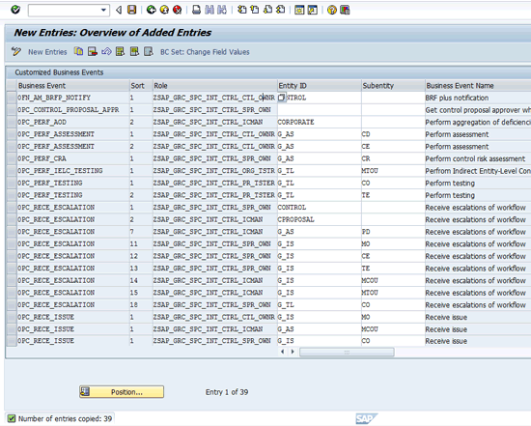Click the yellow Help question mark icon
Screen dimensions: 531x426
click(332, 10)
